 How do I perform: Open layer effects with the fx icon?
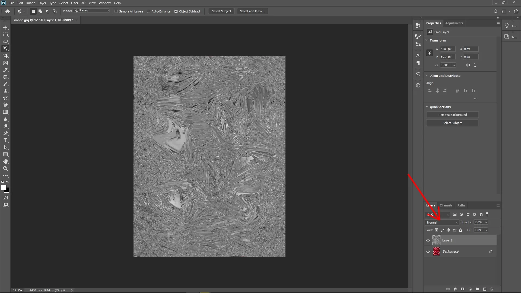[456, 289]
